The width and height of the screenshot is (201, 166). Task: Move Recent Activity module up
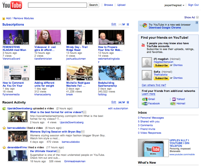click(120, 102)
